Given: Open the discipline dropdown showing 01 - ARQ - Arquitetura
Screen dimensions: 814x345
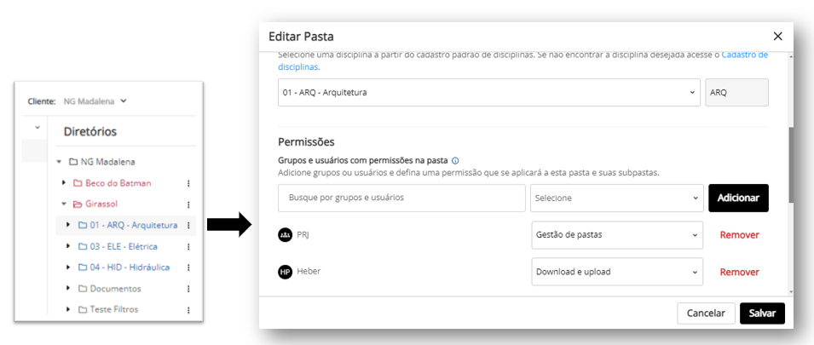Looking at the screenshot, I should (489, 92).
